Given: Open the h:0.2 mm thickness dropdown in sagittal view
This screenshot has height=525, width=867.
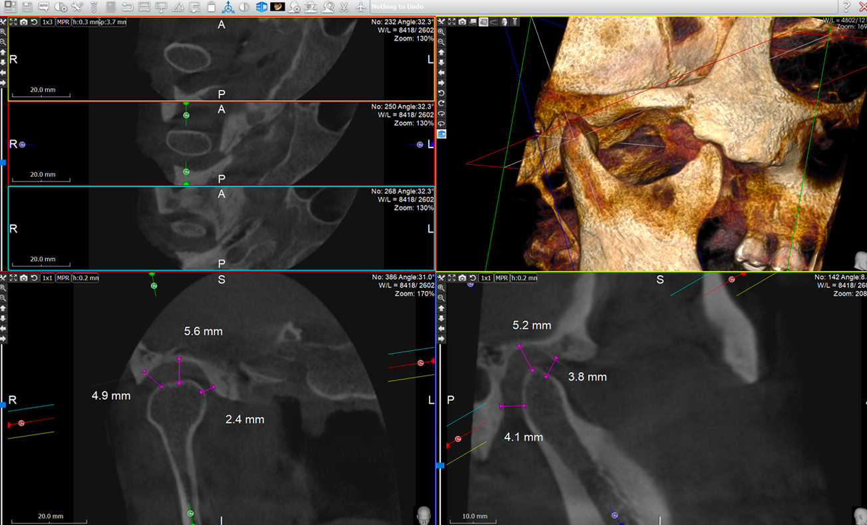Looking at the screenshot, I should tap(523, 278).
